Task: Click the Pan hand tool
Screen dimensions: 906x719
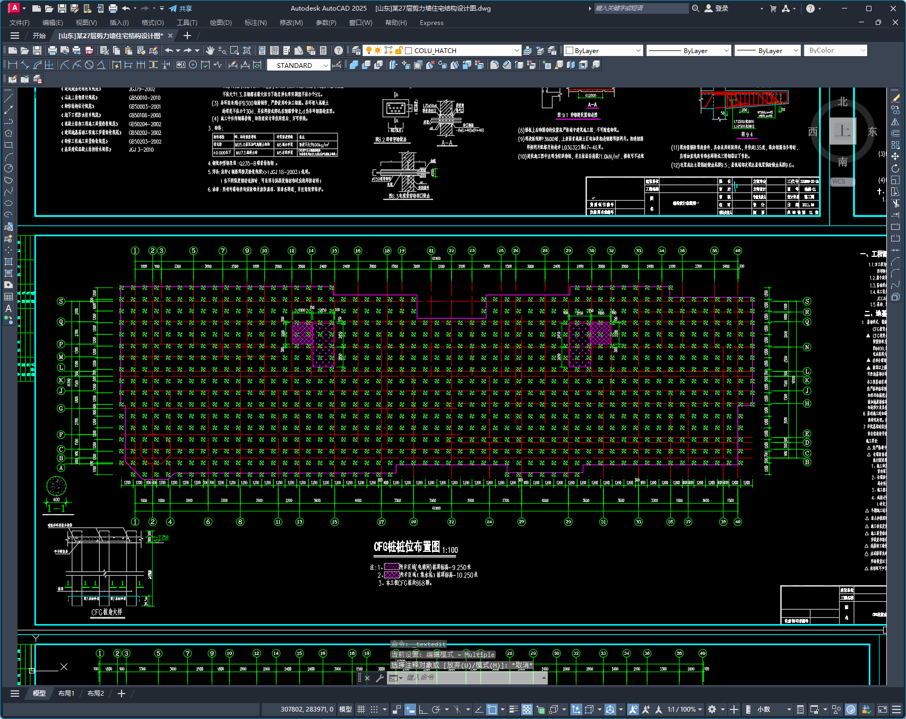Action: click(210, 50)
